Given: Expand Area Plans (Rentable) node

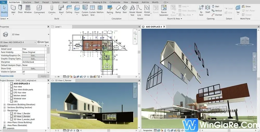Looking at the screenshot, I should point(4,125).
